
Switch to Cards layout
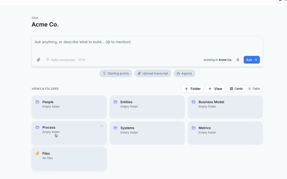point(236,89)
